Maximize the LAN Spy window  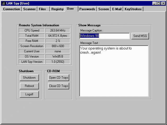coord(159,3)
